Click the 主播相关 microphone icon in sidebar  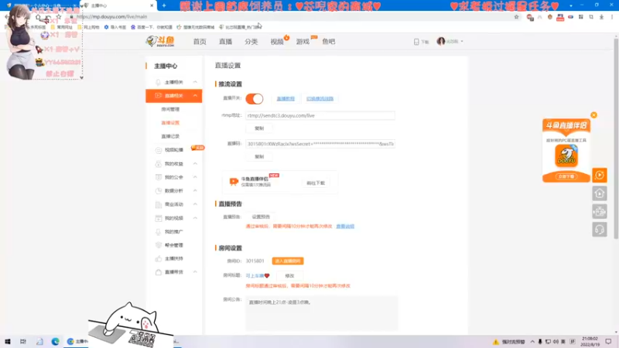pos(159,82)
